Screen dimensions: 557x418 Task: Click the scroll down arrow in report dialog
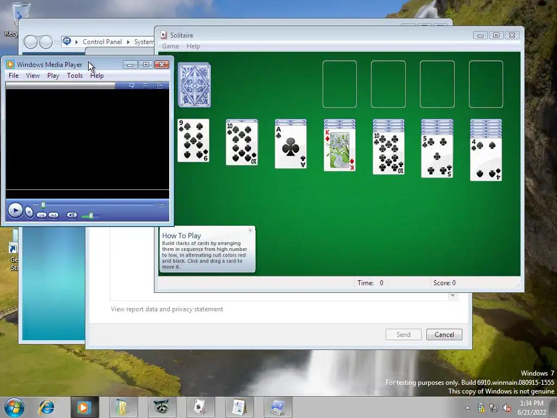tap(453, 296)
